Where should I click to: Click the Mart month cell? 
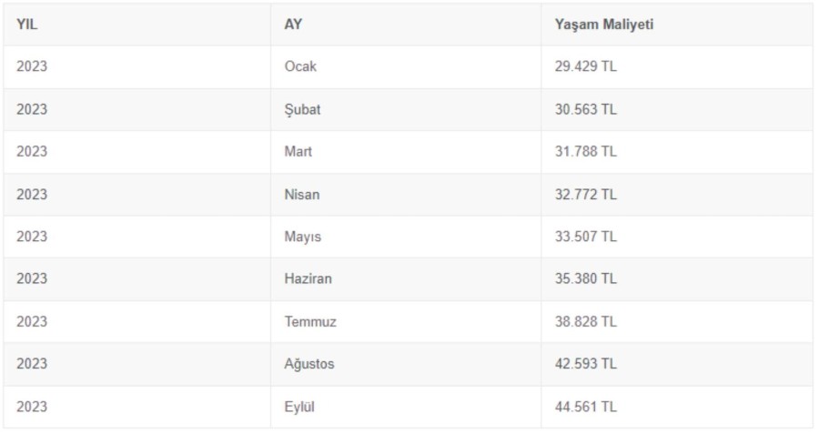click(298, 152)
